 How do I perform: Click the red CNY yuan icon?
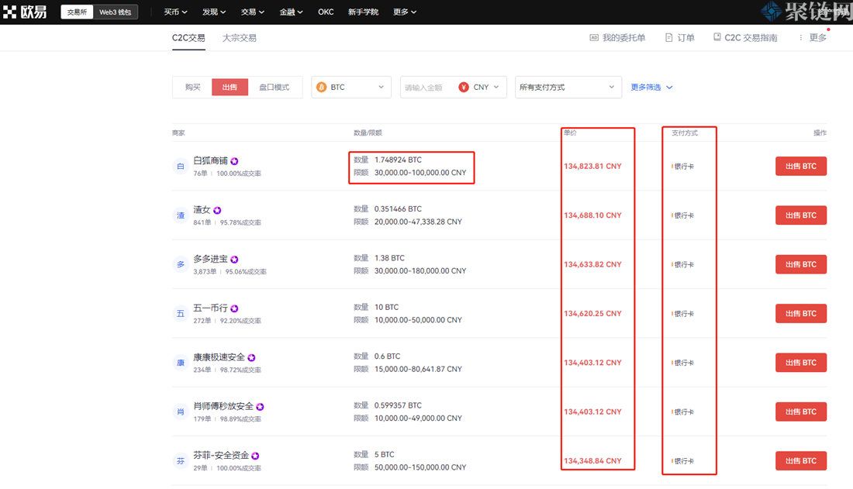pos(464,87)
